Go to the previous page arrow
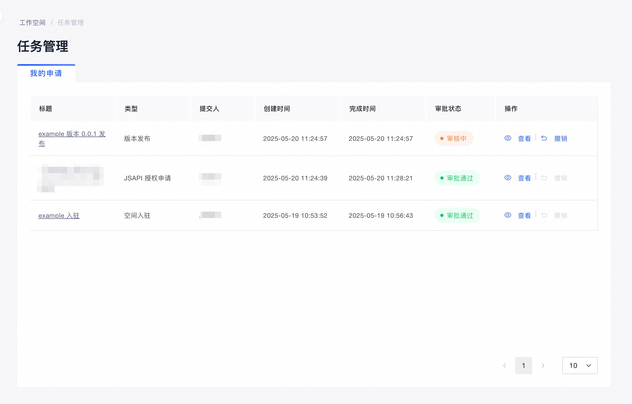The height and width of the screenshot is (404, 632). (x=504, y=366)
